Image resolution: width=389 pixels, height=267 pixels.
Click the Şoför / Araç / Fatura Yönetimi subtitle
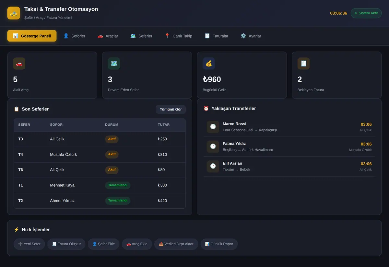[48, 17]
